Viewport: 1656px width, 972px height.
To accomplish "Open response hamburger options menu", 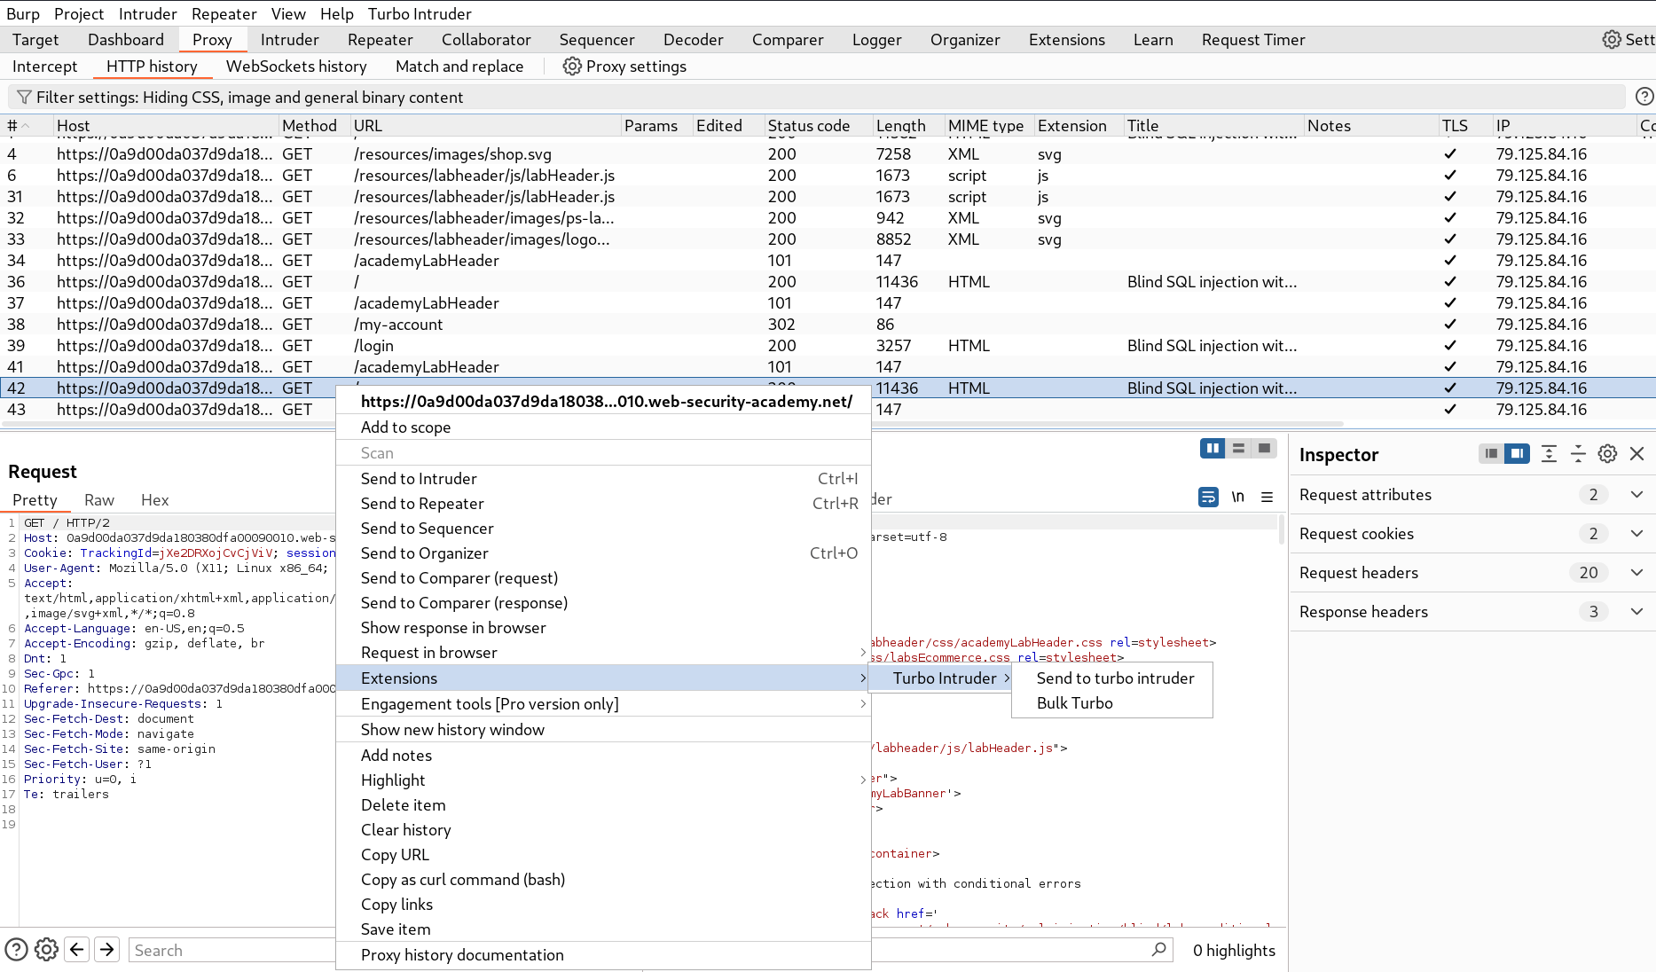I will click(x=1267, y=498).
